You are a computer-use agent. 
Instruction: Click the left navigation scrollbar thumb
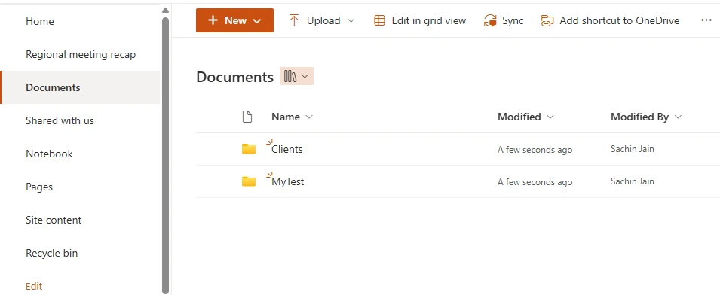[166, 155]
